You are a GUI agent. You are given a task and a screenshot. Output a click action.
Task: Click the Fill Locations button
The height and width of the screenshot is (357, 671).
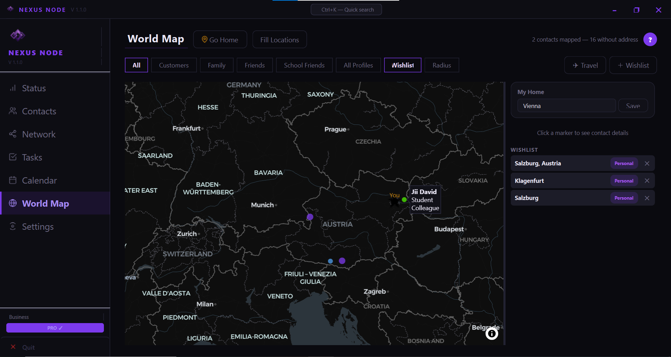coord(280,40)
